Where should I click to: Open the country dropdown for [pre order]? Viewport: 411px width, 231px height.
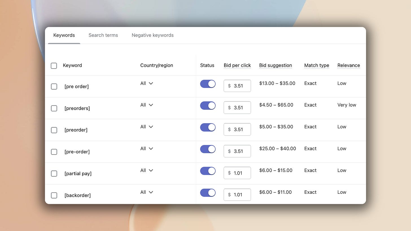tap(147, 83)
